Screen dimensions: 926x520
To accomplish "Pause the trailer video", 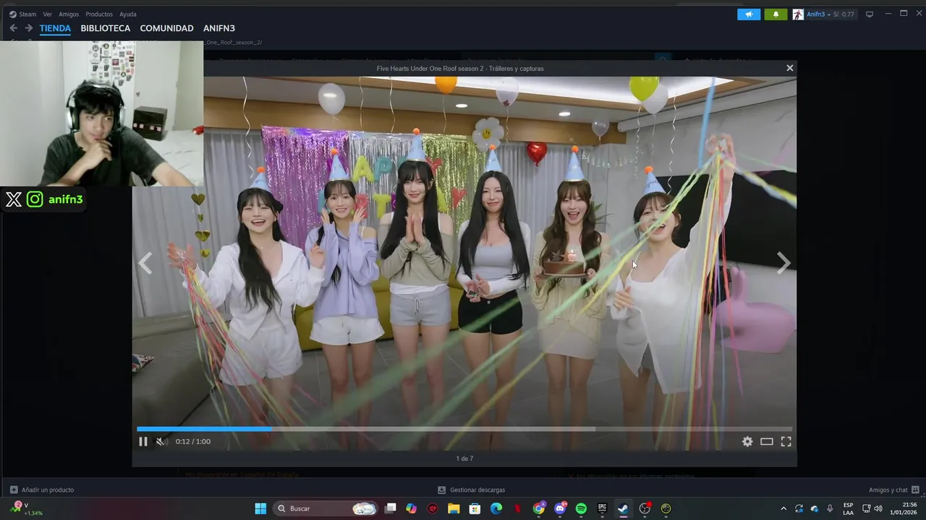I will tap(143, 441).
